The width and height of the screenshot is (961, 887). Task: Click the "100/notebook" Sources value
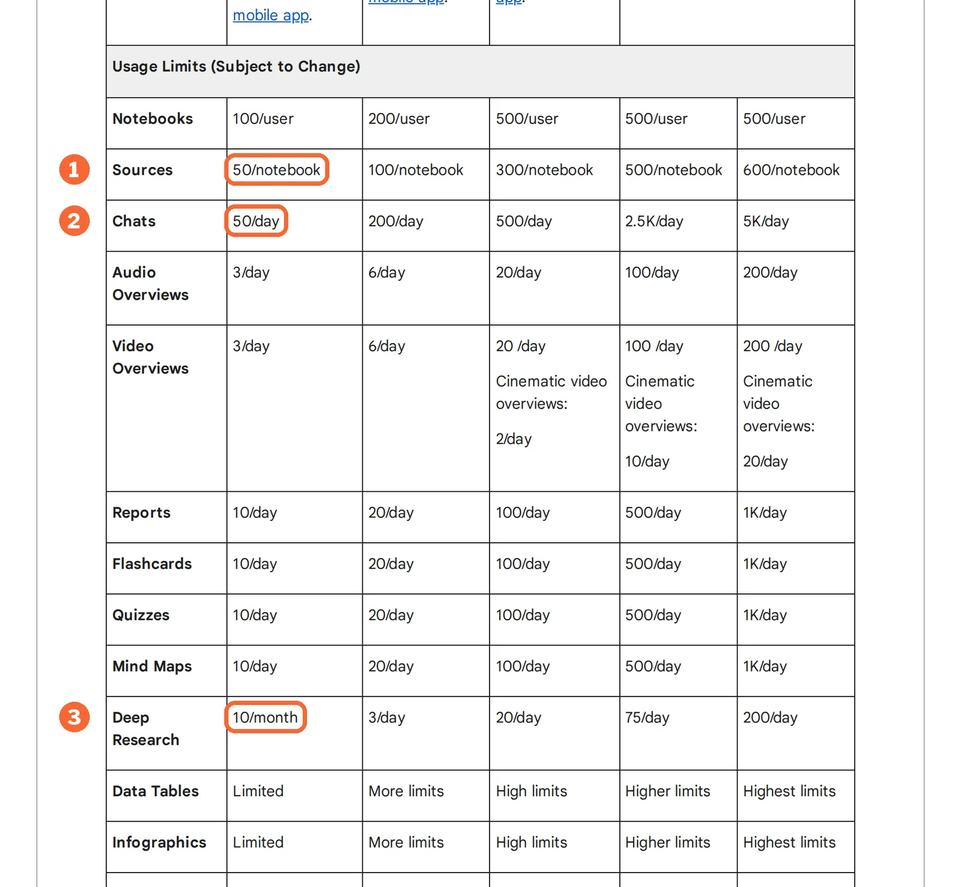click(416, 170)
